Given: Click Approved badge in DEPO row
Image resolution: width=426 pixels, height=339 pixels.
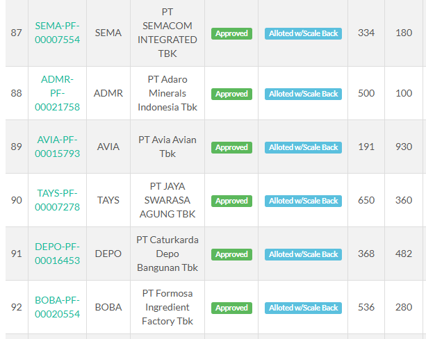Looking at the screenshot, I should pyautogui.click(x=231, y=254).
